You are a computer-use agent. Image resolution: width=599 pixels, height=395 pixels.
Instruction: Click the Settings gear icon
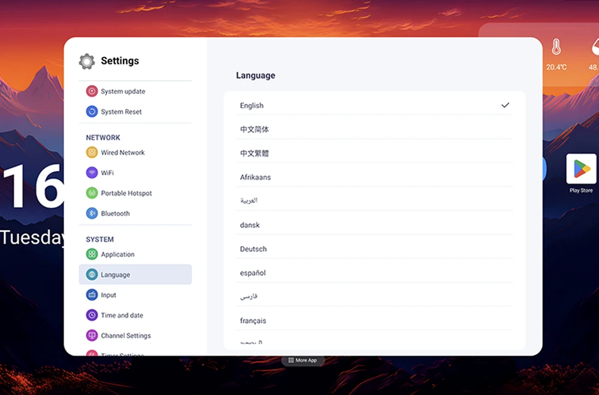[x=87, y=61]
